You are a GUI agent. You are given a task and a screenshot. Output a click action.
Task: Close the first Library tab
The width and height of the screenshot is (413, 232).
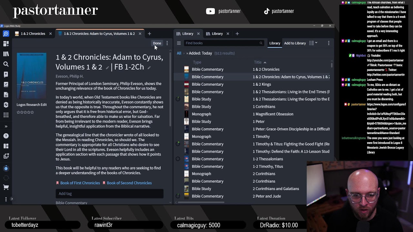[x=198, y=34]
